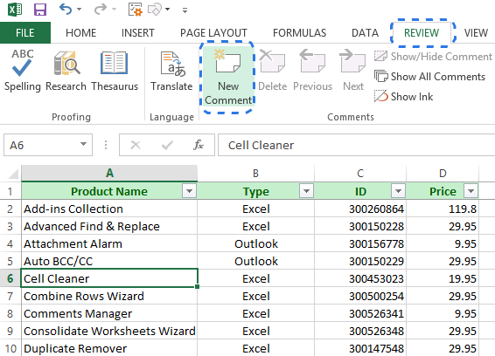Click the Consolidate Worksheets Wizard cell

coord(109,331)
